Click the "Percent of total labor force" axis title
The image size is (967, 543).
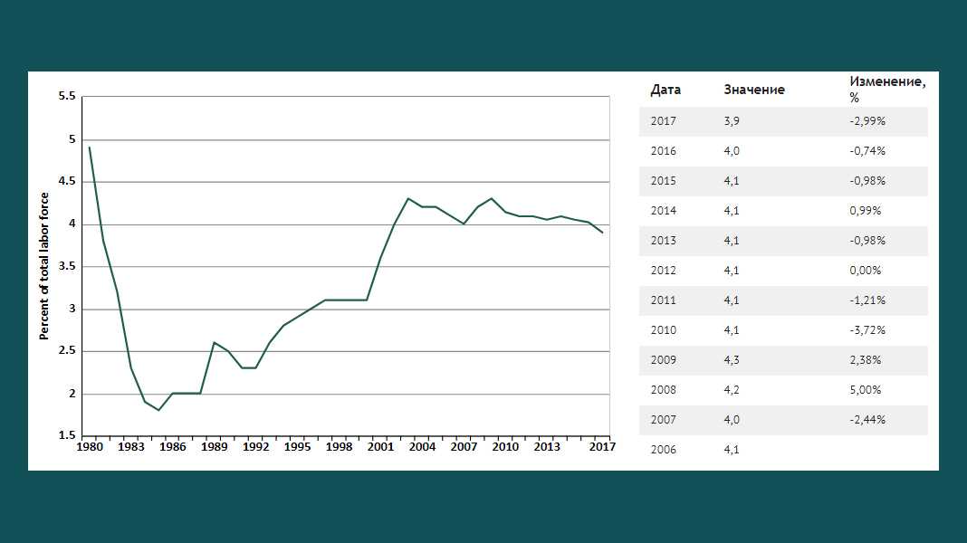[x=43, y=265]
